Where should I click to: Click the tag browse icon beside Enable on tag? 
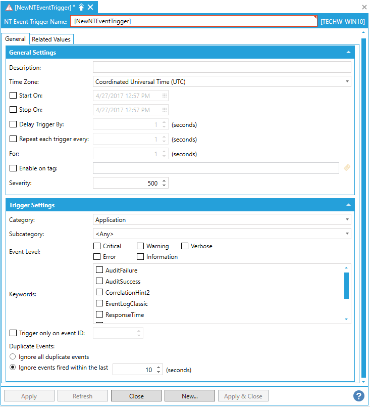pos(347,168)
